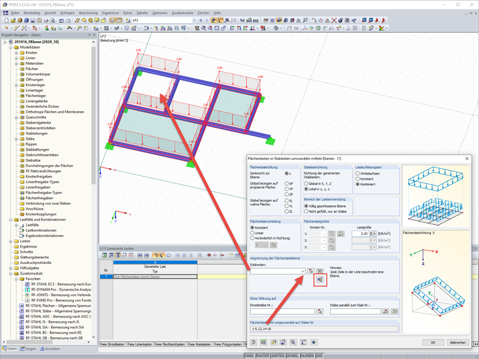479x359 pixels.
Task: Click the Print icon in main toolbar
Action: pyautogui.click(x=46, y=20)
